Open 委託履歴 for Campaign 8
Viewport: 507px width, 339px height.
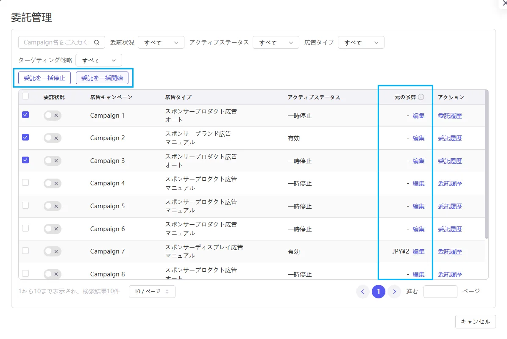450,274
